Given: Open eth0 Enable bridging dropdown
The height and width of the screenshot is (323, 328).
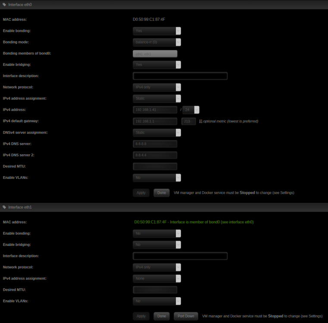Looking at the screenshot, I should (x=157, y=65).
